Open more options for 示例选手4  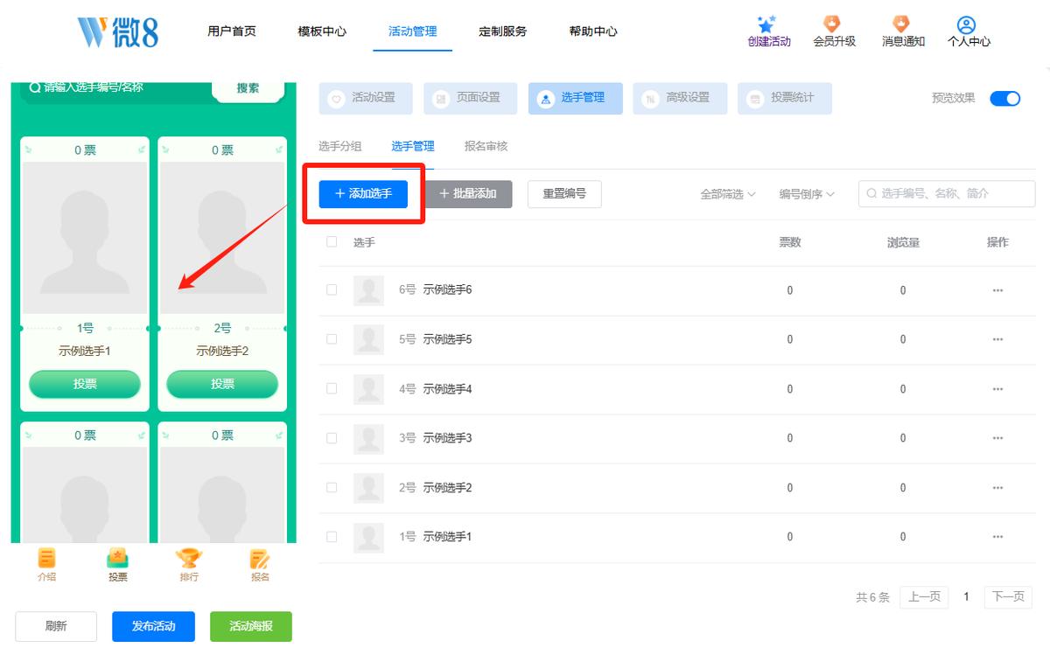pyautogui.click(x=997, y=389)
